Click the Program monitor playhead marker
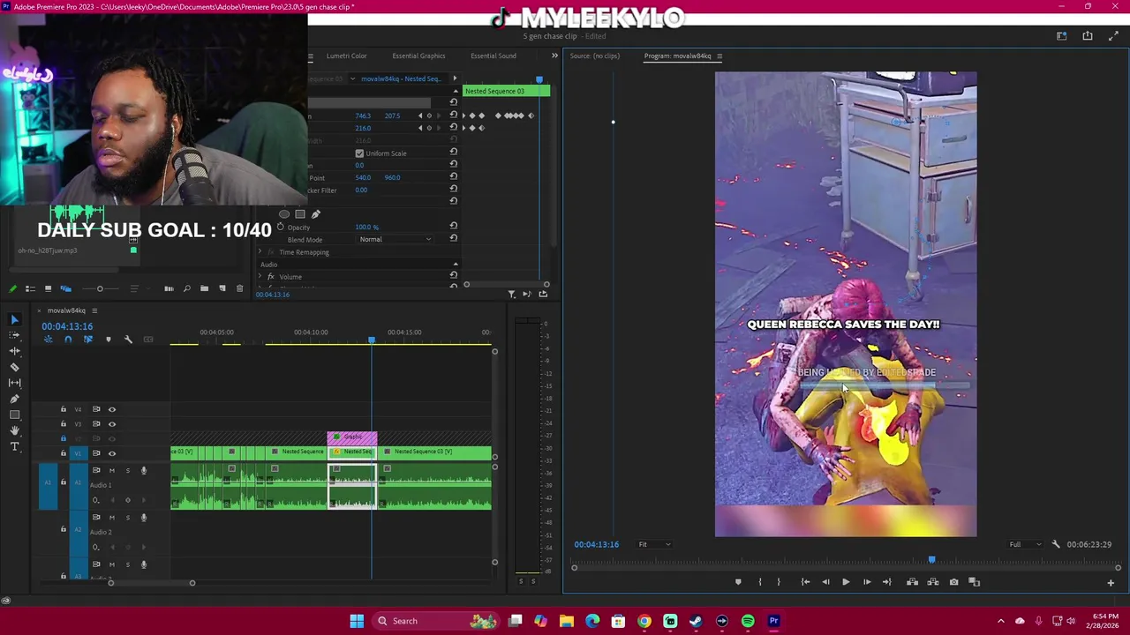The image size is (1130, 635). (931, 559)
